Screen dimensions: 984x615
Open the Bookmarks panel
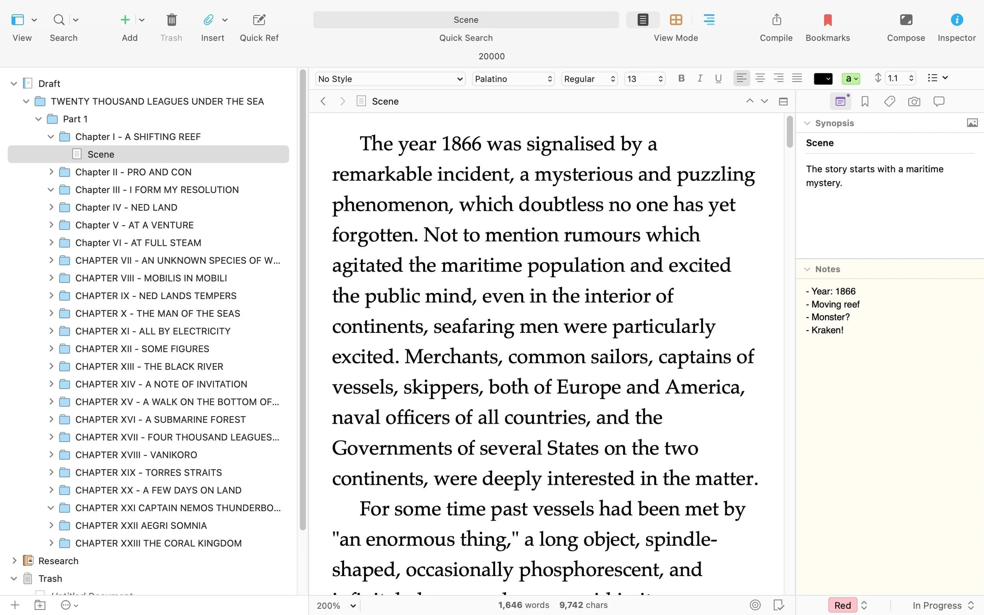(x=827, y=20)
